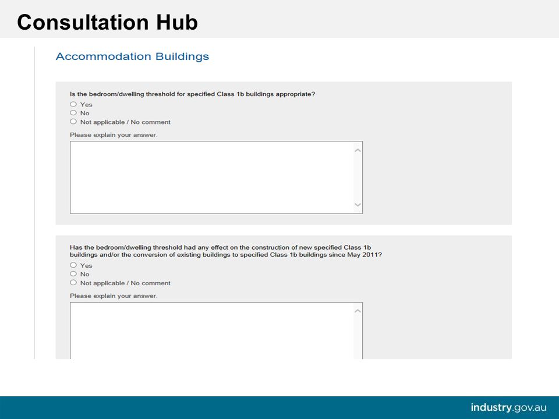The image size is (559, 419).
Task: Click down arrow in first text area scrollbar
Action: [x=358, y=204]
